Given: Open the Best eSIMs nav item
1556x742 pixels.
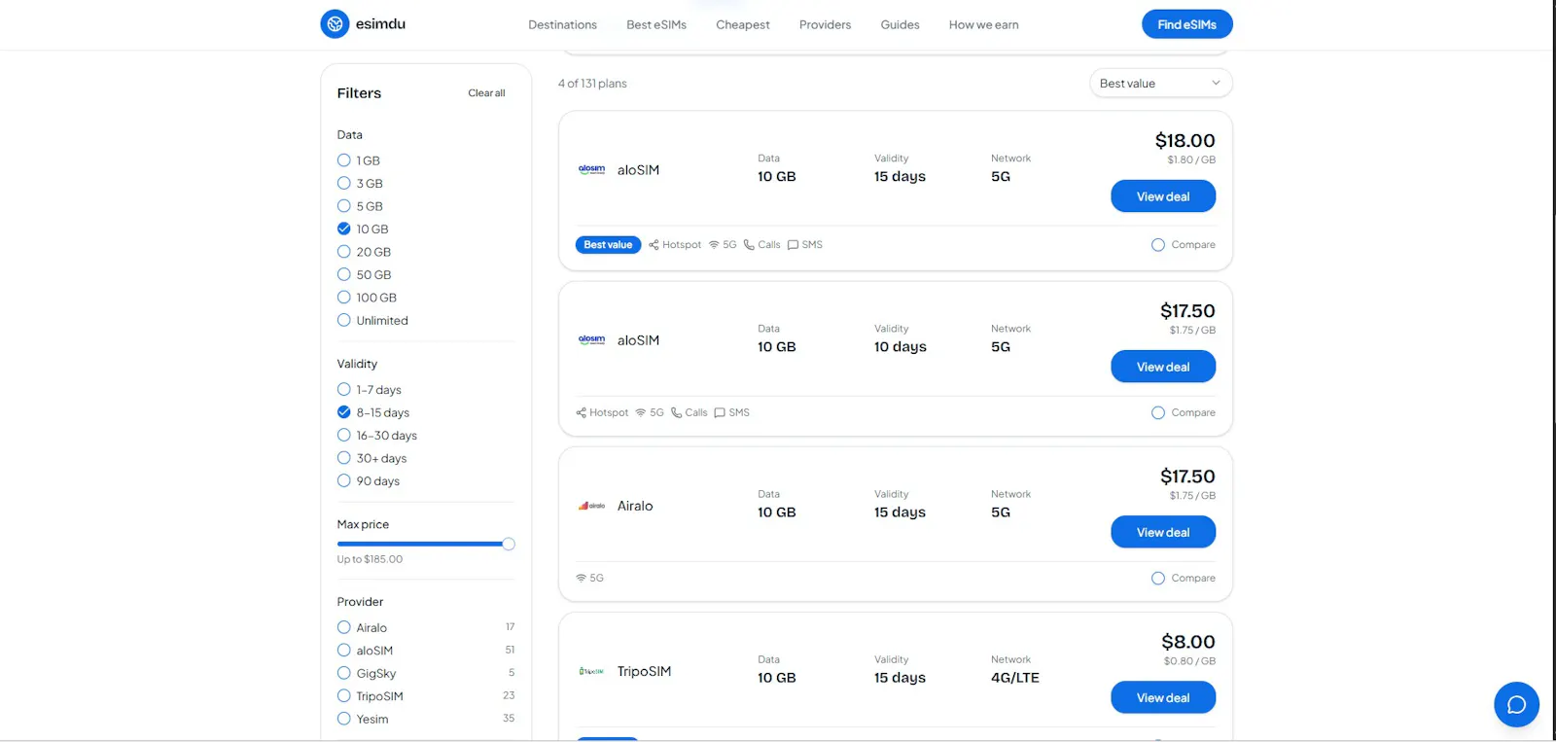Looking at the screenshot, I should click(656, 25).
